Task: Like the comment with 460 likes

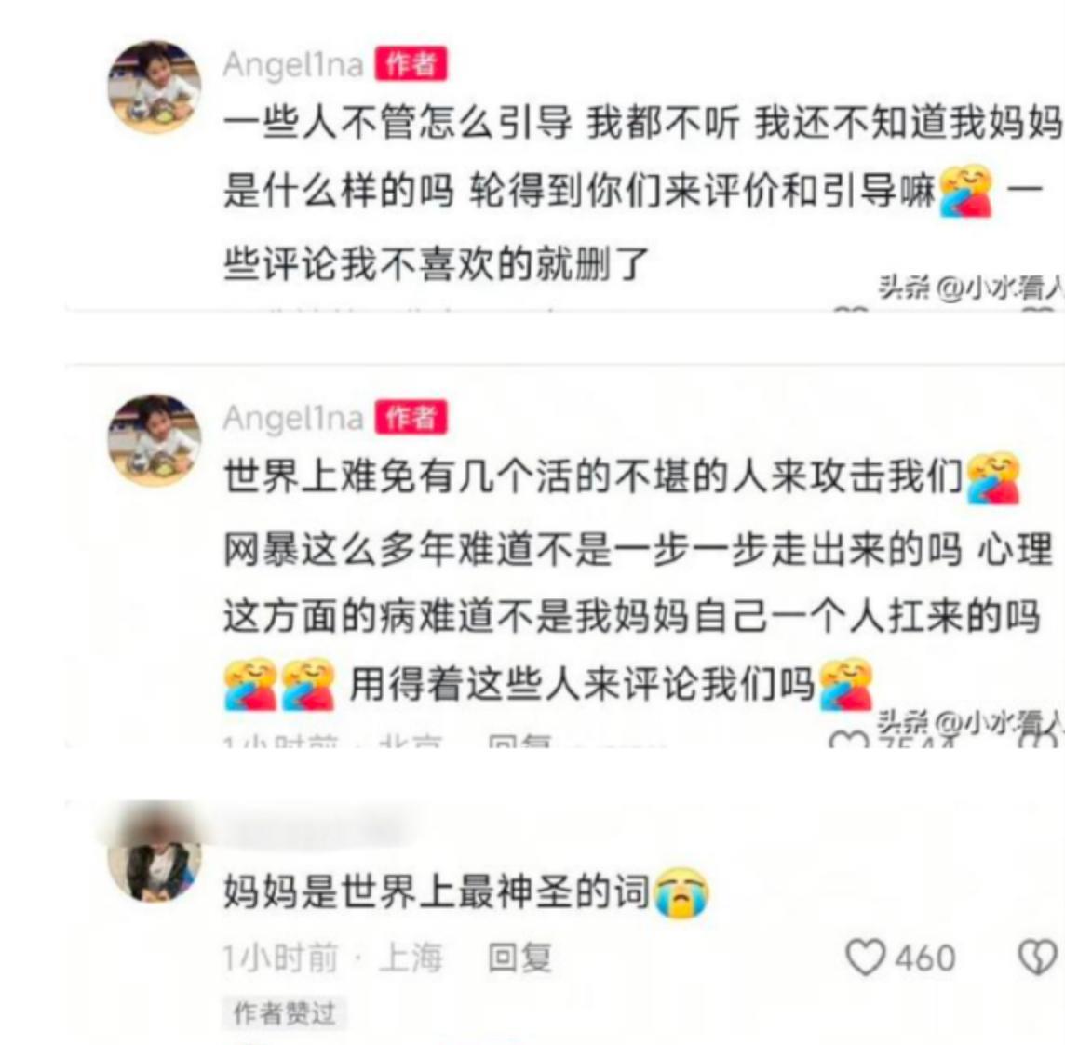Action: tap(865, 958)
